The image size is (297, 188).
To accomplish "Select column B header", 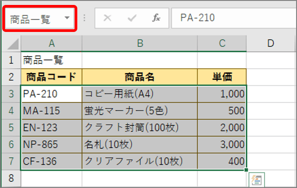I will 140,43.
